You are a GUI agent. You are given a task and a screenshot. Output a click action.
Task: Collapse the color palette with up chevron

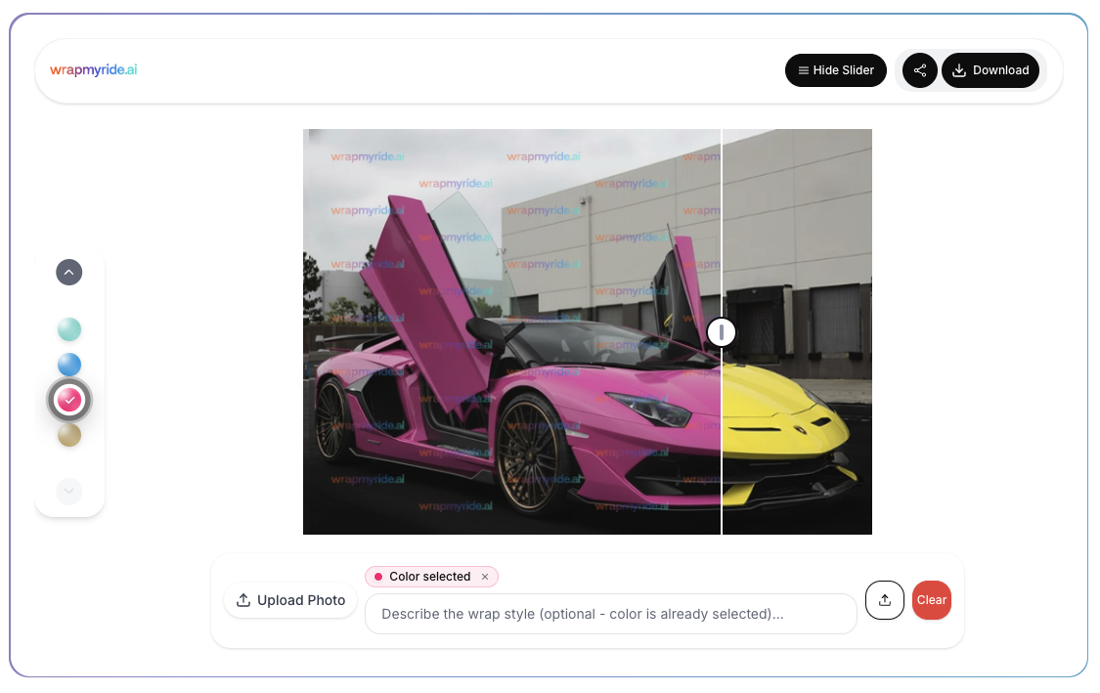69,272
